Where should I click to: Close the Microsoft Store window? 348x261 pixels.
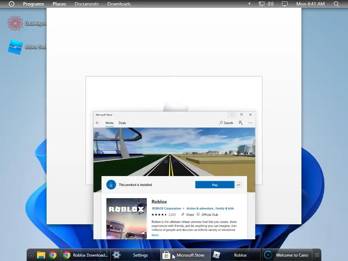tap(250, 115)
